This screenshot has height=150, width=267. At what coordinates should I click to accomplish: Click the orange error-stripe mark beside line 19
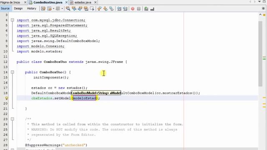click(264, 97)
